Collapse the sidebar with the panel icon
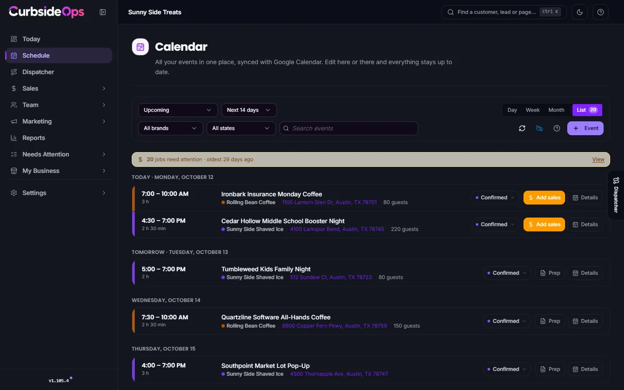Screen dimensions: 624x390 (x=103, y=12)
